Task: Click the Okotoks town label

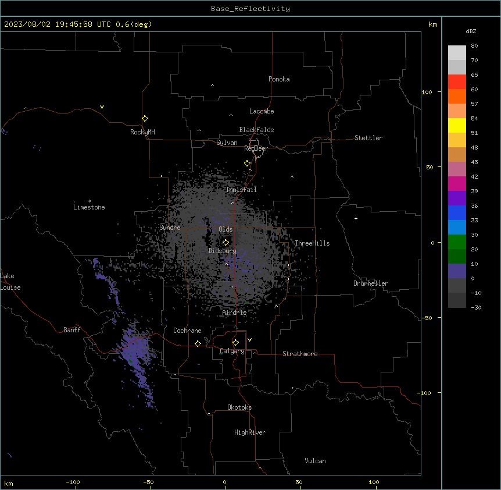Action: 239,407
